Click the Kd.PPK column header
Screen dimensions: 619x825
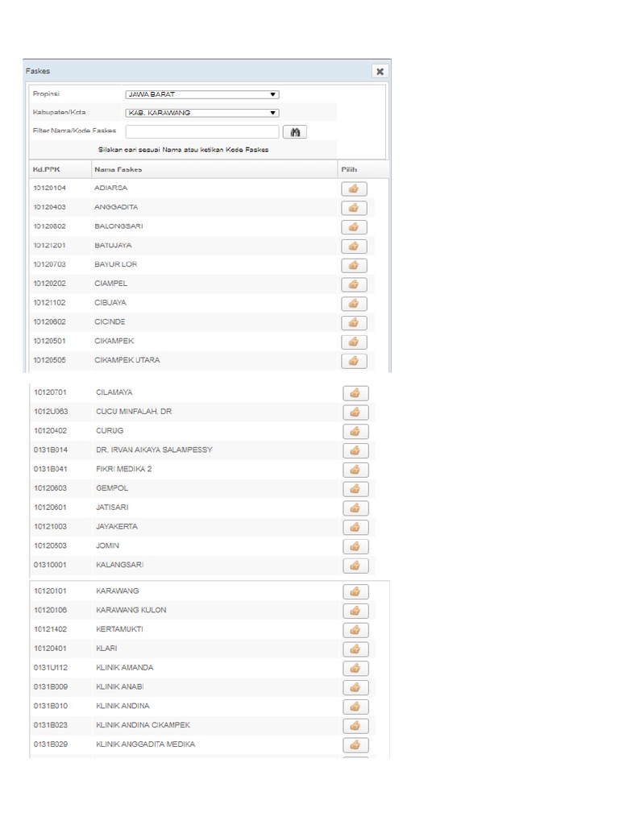(60, 169)
